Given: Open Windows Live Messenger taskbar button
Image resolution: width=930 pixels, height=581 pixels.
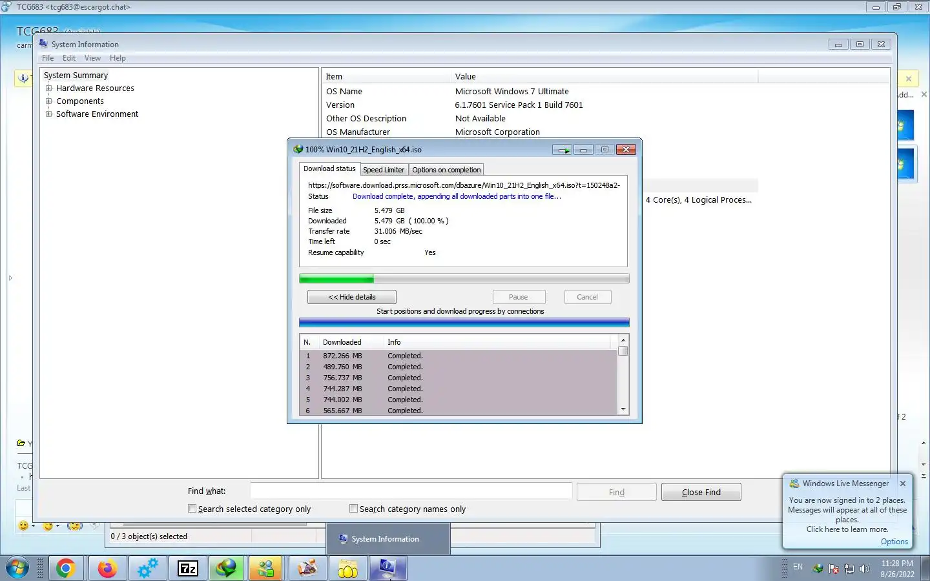Looking at the screenshot, I should coord(266,569).
